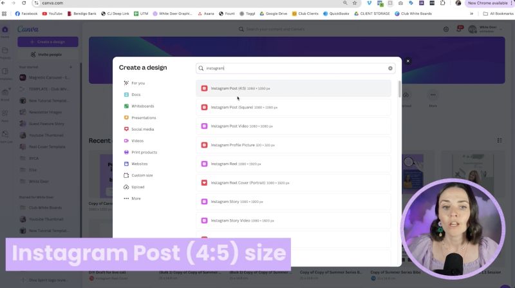The height and width of the screenshot is (288, 515).
Task: Click the More icon on homepage
Action: [433, 95]
